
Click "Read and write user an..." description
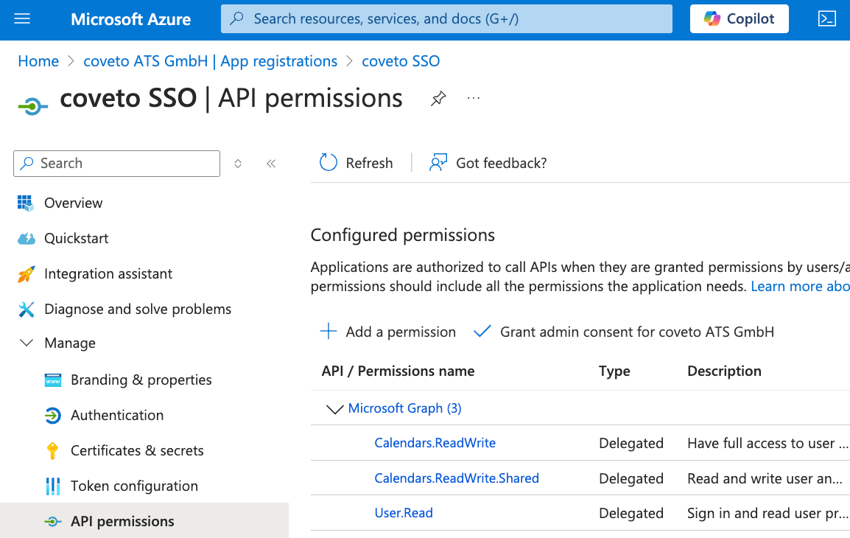point(765,479)
